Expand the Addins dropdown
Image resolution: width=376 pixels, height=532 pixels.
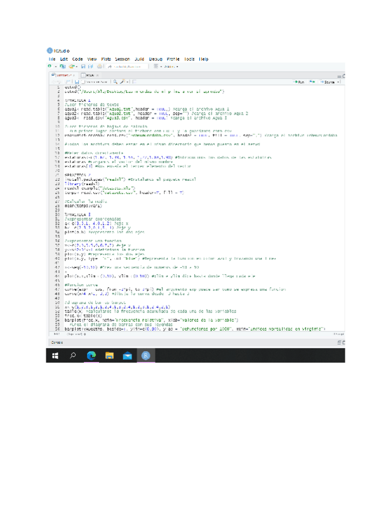pos(170,66)
